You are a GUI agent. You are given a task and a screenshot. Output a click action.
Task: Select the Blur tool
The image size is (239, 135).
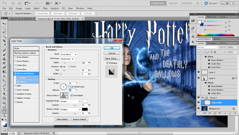coord(4,76)
